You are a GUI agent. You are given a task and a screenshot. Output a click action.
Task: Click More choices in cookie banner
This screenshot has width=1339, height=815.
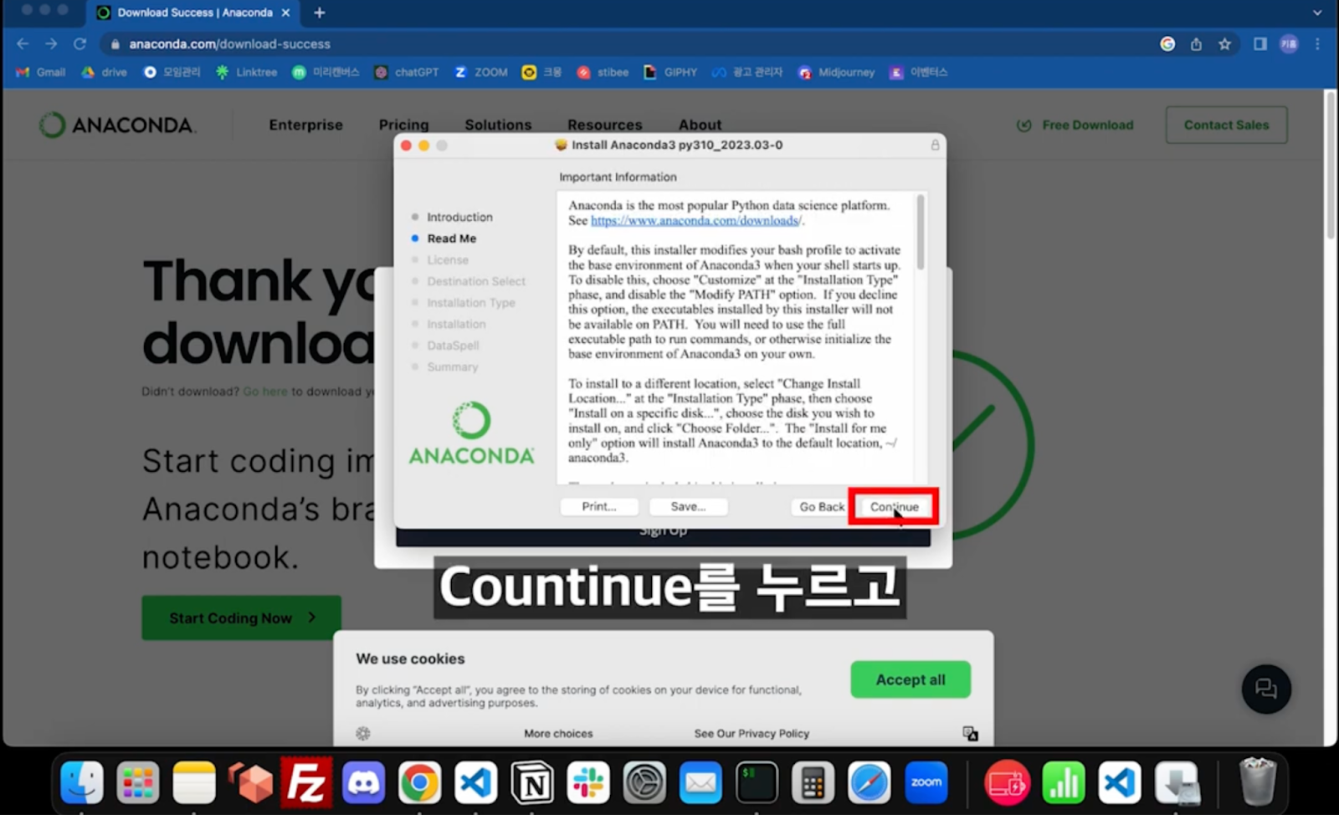coord(558,734)
